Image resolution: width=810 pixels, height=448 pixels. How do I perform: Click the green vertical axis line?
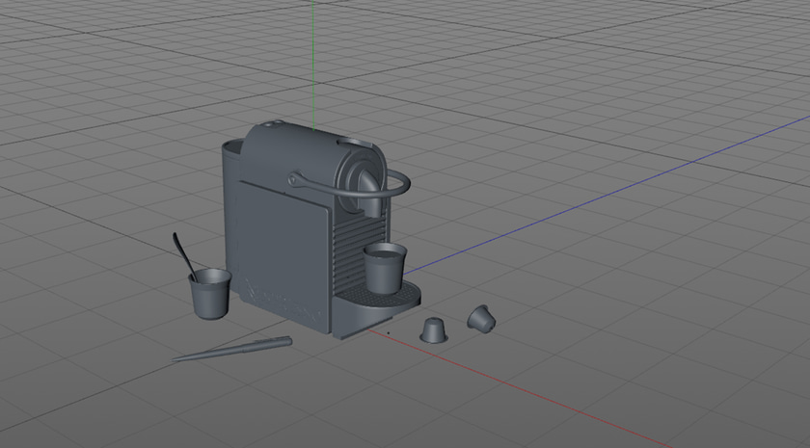(x=314, y=58)
